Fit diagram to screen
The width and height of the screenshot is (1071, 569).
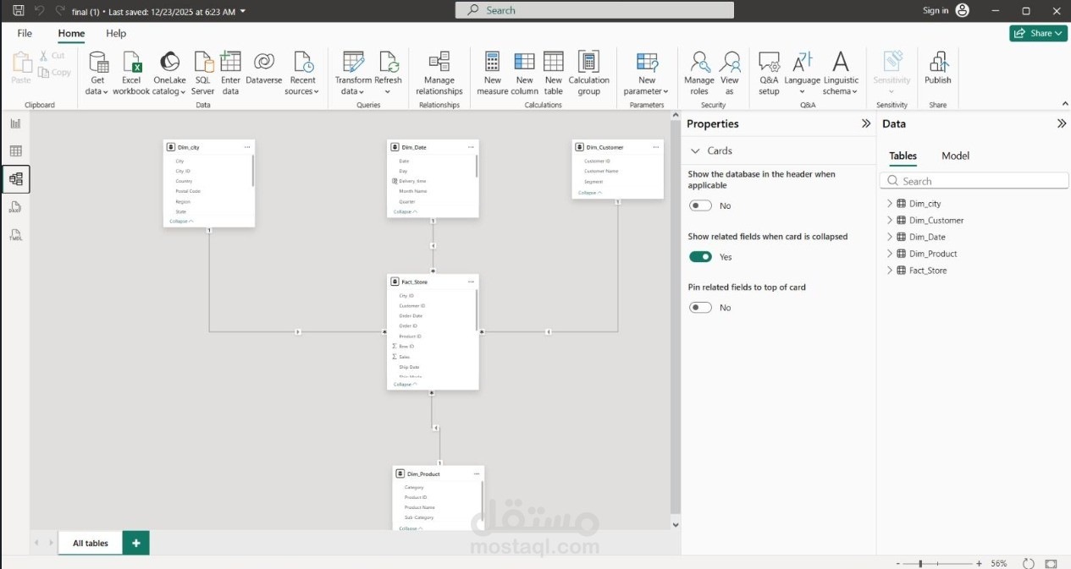[1051, 563]
